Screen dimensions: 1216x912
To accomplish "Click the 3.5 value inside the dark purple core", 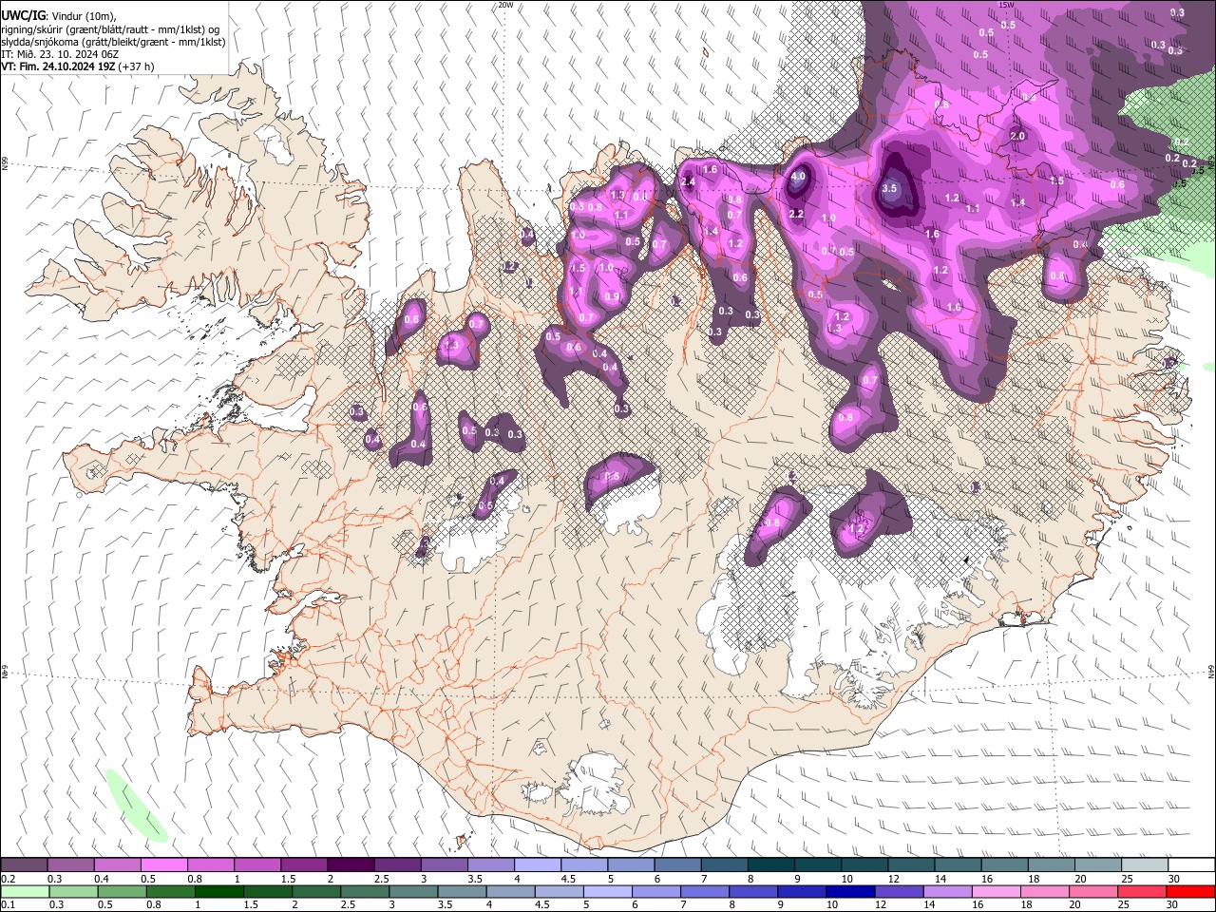I will (x=889, y=189).
